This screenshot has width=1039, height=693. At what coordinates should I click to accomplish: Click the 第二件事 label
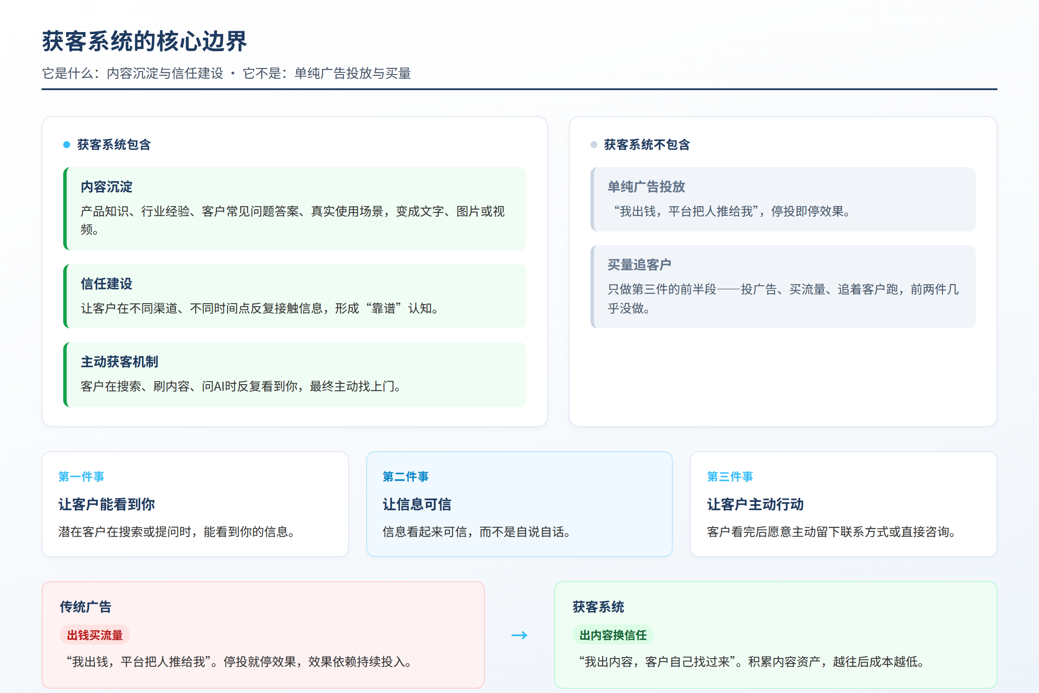pos(406,476)
